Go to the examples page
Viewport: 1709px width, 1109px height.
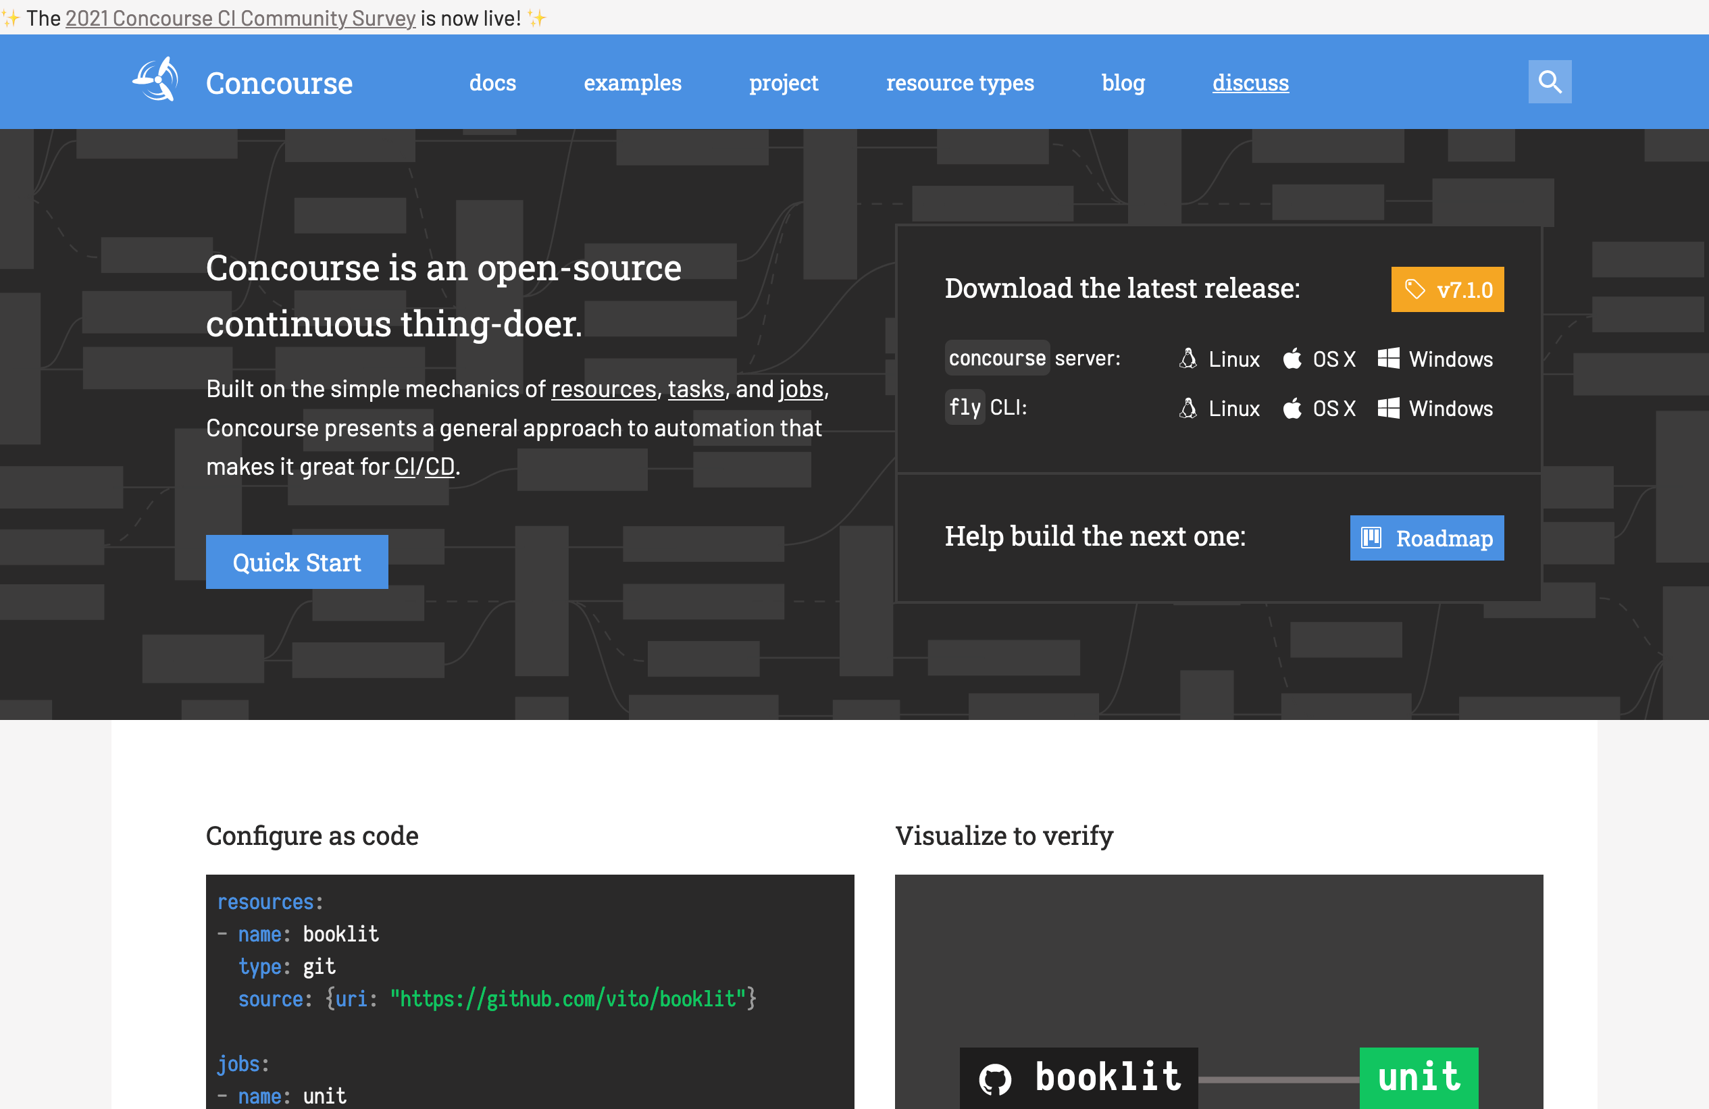coord(632,83)
